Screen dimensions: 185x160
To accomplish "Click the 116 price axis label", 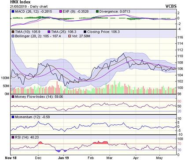I will click(180, 37).
